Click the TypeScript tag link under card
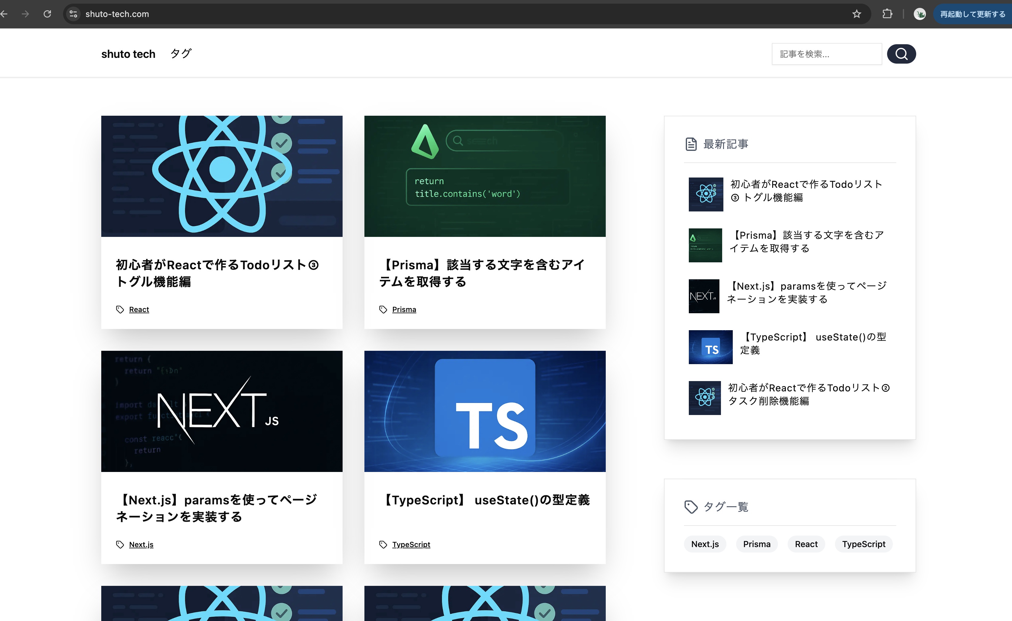This screenshot has height=621, width=1012. point(411,544)
